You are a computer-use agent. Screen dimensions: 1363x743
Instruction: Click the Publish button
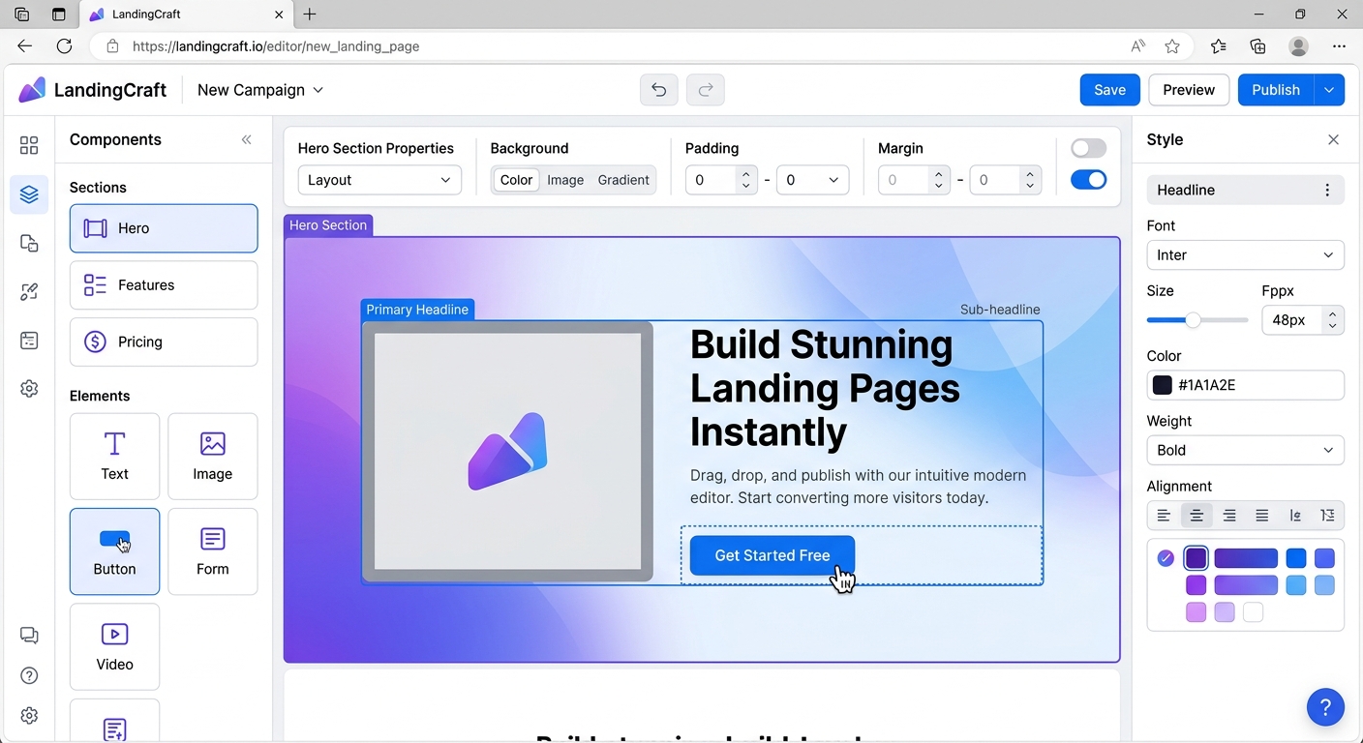1276,90
